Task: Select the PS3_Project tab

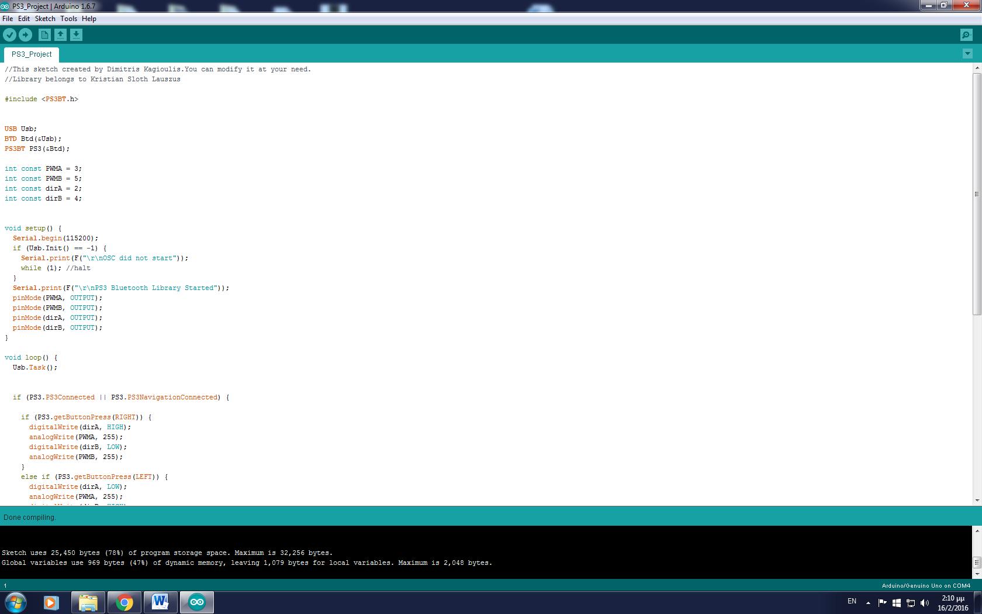Action: 30,54
